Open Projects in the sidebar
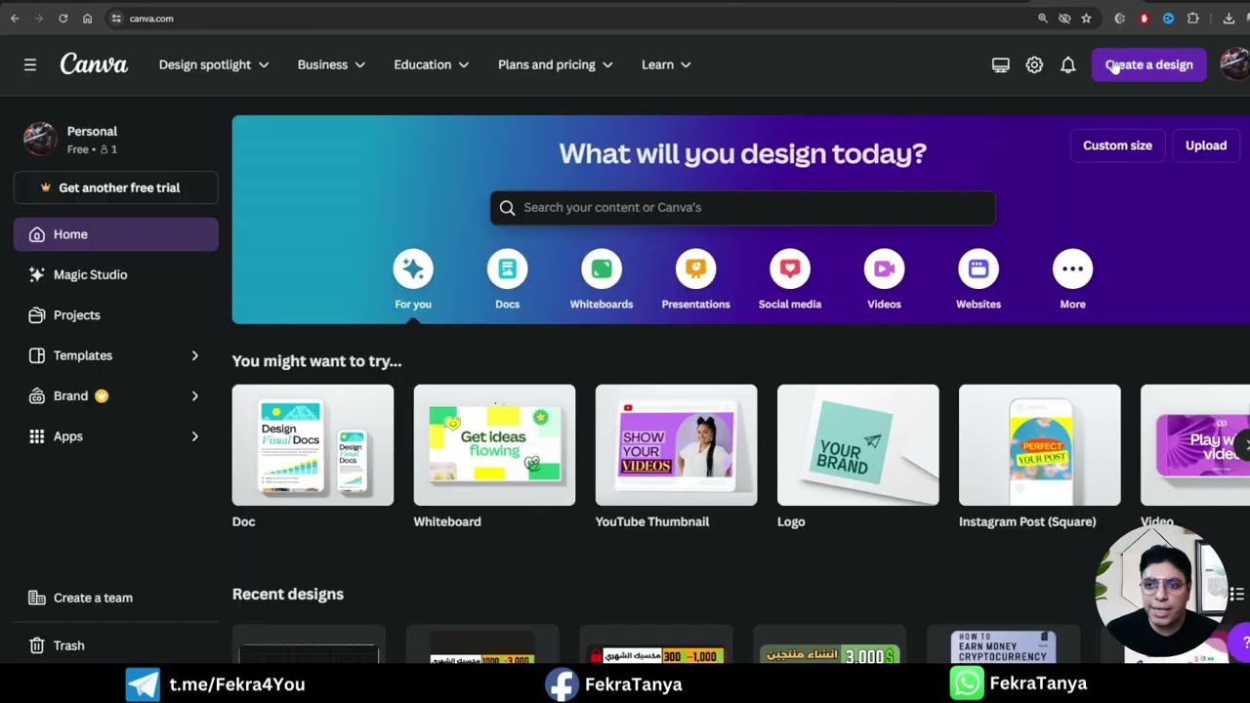Screen dimensions: 1250x703 (x=116, y=315)
